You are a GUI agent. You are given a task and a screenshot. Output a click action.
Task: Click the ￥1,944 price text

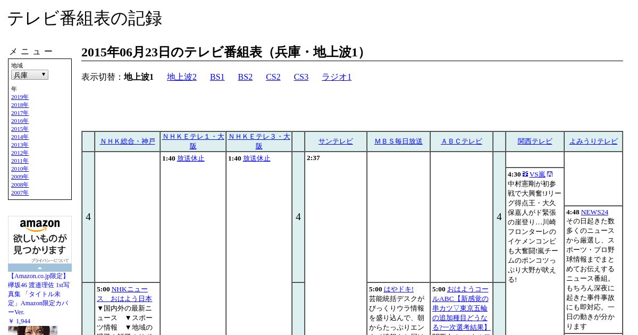tap(19, 321)
